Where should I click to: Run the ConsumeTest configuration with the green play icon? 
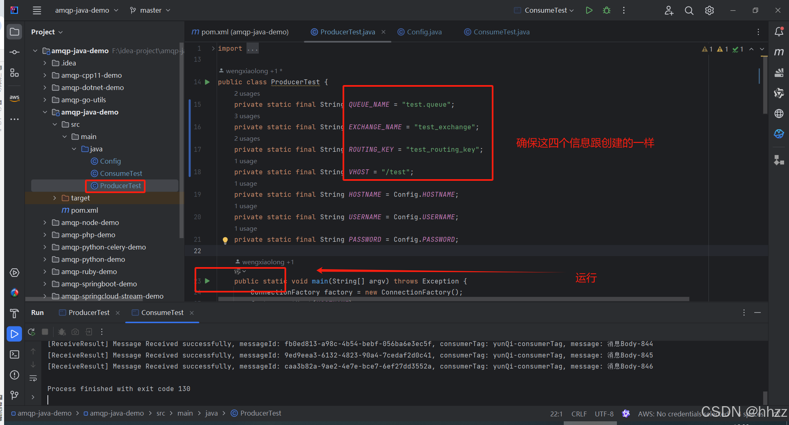[x=589, y=10]
